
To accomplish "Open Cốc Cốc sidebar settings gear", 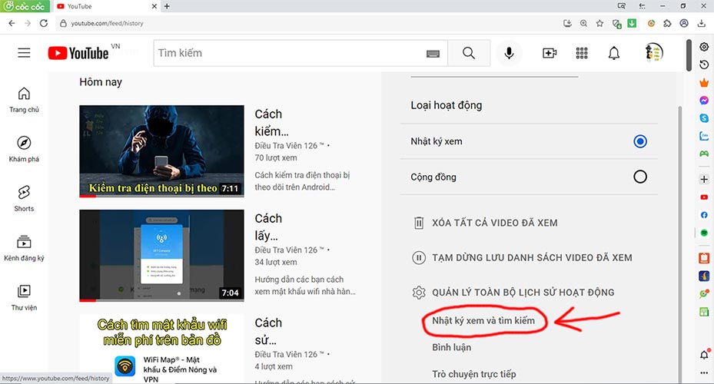I will point(704,47).
